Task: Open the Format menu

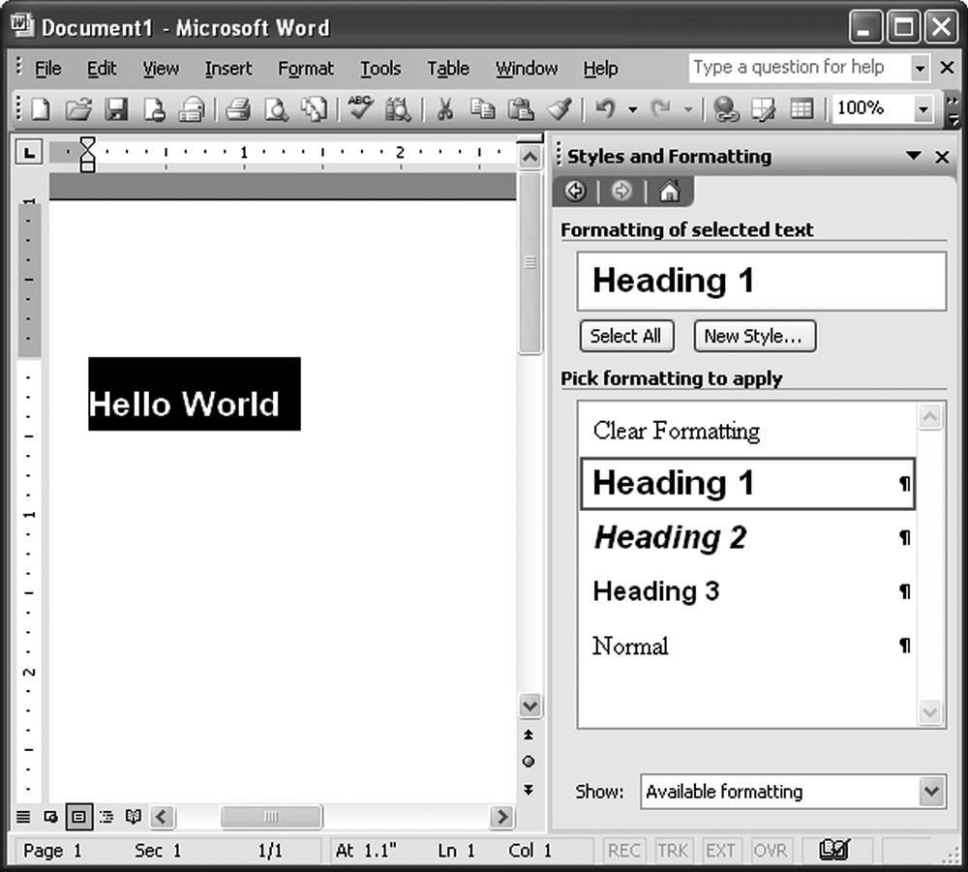Action: pos(306,68)
